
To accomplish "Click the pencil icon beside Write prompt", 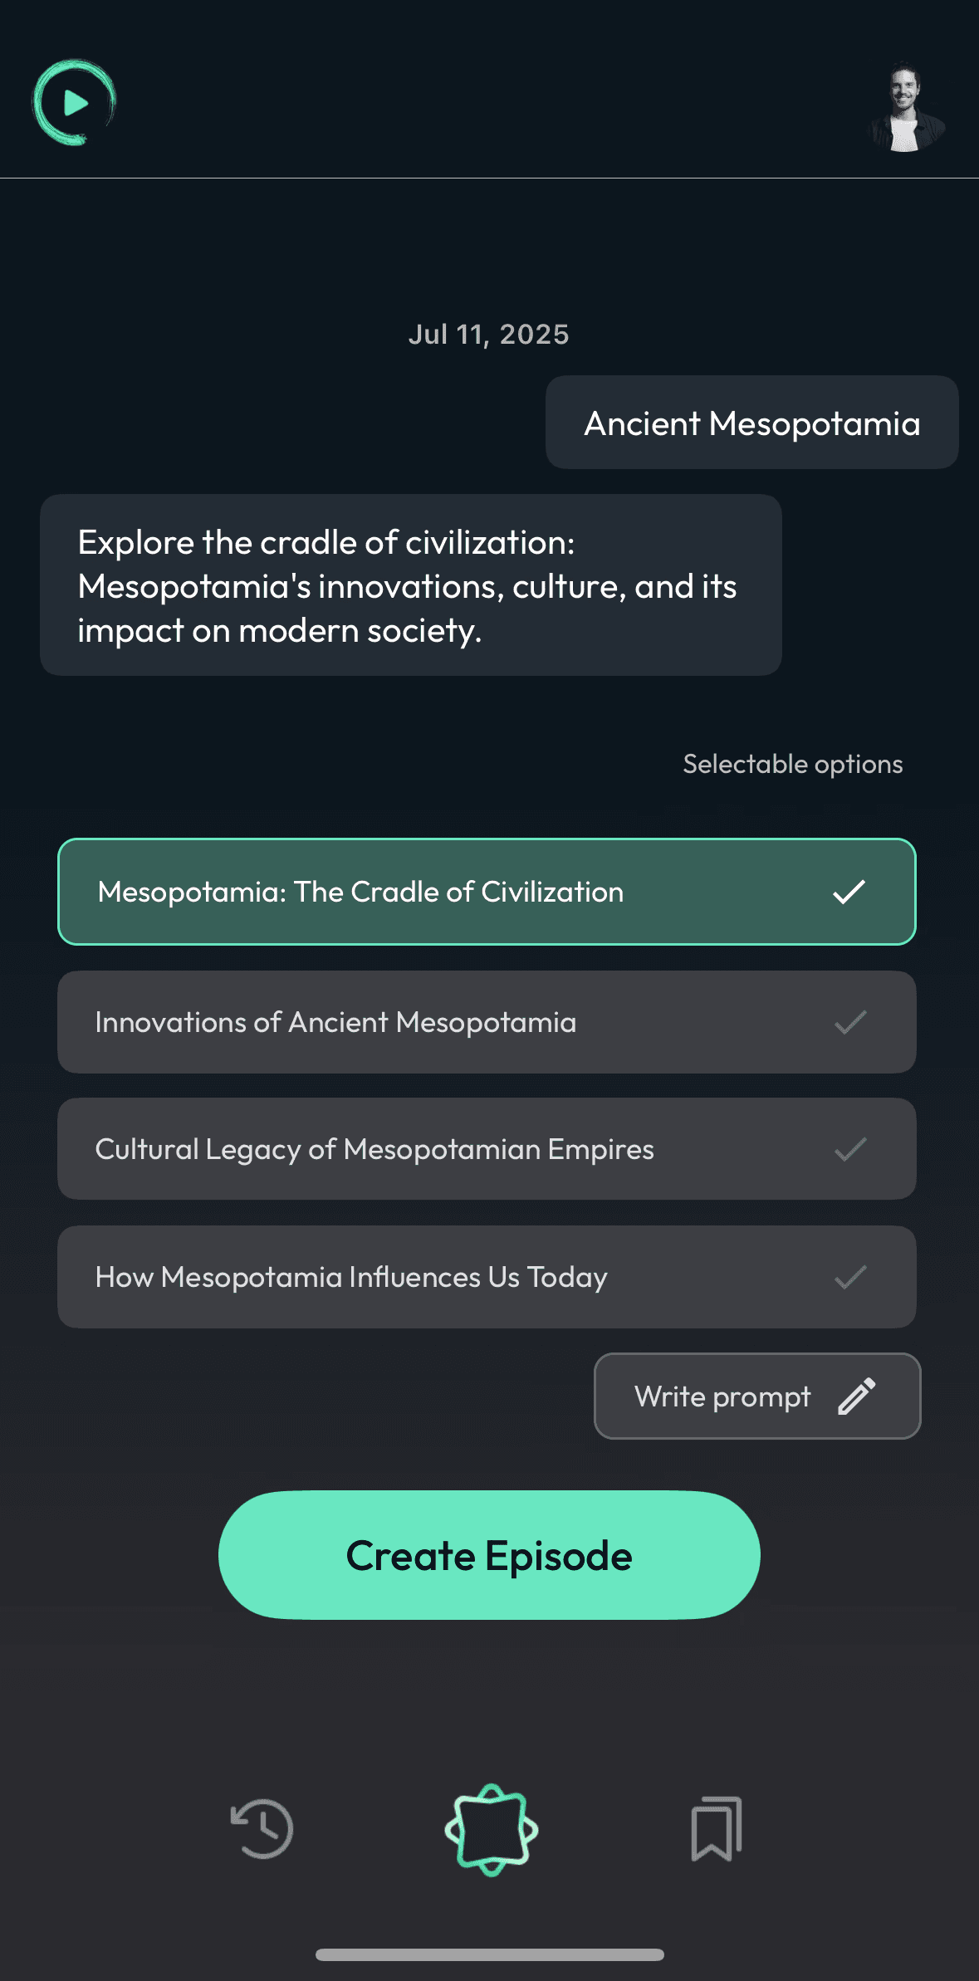I will click(x=857, y=1396).
